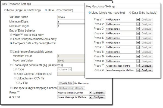163x108 pixels.
Task: Configure right panel Press '#' action
Action: (x=146, y=70)
